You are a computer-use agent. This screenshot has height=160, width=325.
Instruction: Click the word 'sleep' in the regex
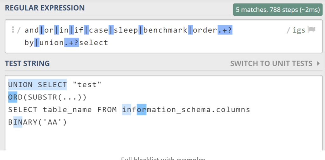pos(126,30)
